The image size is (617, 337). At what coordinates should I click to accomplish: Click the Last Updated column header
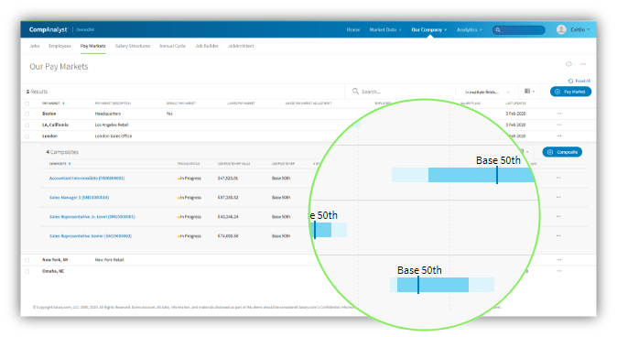[x=515, y=103]
